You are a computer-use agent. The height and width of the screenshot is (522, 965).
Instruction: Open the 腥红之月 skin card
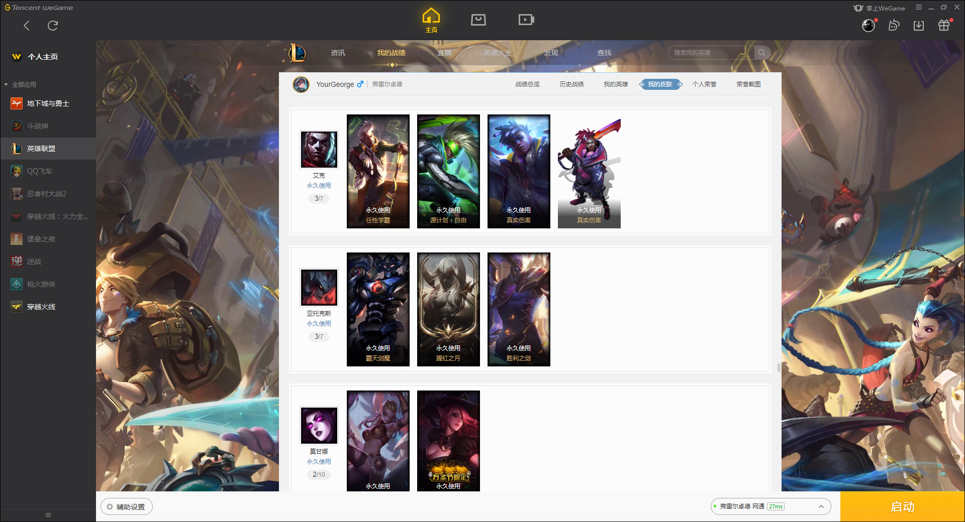click(448, 309)
